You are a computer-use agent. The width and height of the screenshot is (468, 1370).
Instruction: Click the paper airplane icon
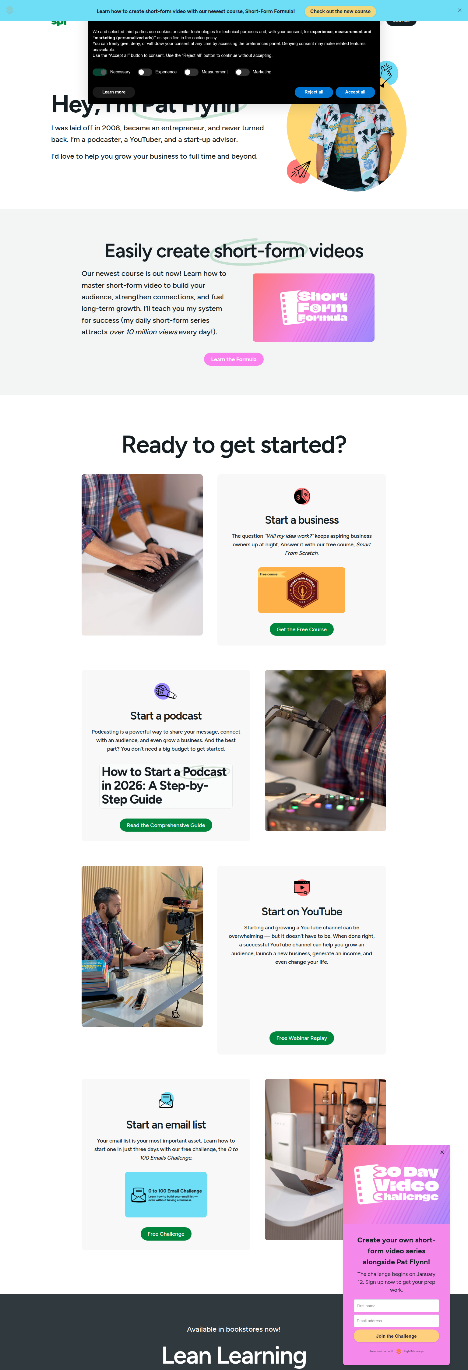(x=299, y=171)
